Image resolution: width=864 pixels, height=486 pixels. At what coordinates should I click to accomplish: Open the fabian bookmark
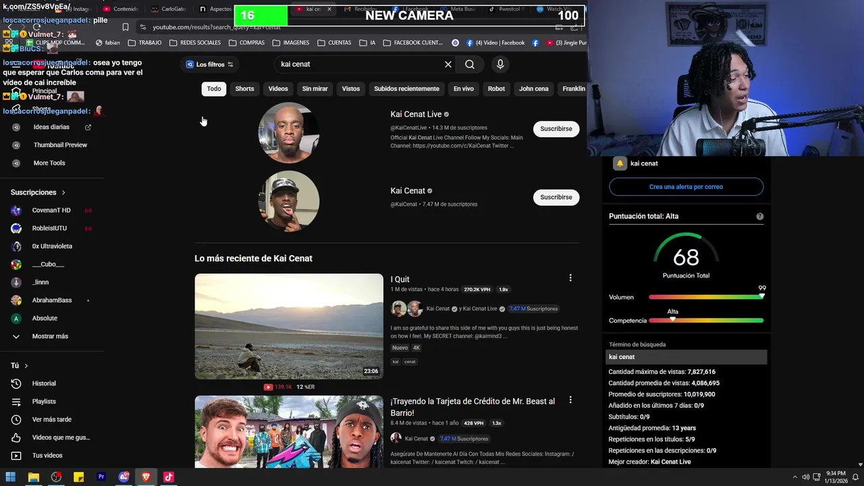point(108,43)
